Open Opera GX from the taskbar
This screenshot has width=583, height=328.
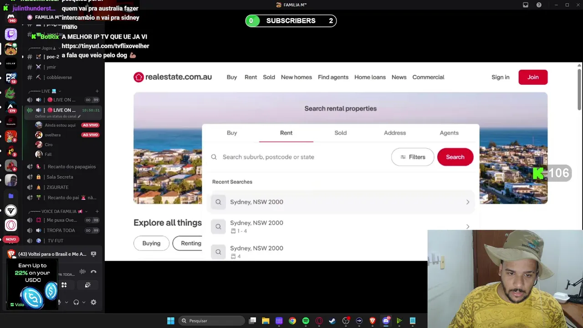click(319, 321)
